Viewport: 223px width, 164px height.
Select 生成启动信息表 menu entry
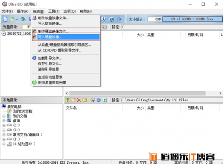click(x=66, y=77)
